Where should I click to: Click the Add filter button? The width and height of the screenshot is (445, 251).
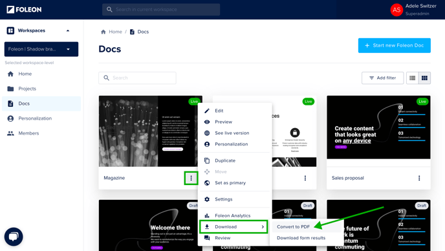click(382, 78)
